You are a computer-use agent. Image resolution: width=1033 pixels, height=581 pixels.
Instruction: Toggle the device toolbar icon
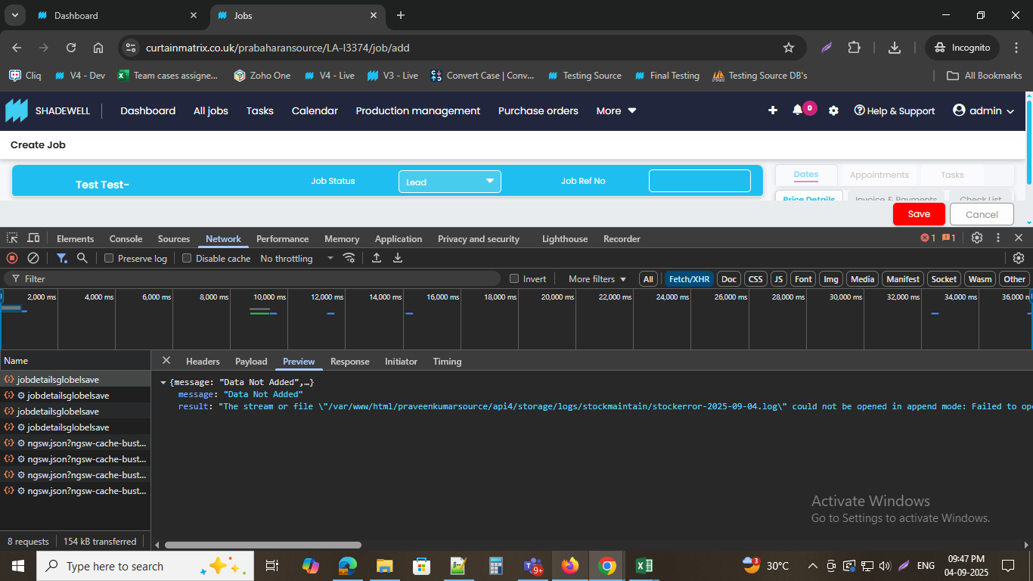[x=33, y=238]
